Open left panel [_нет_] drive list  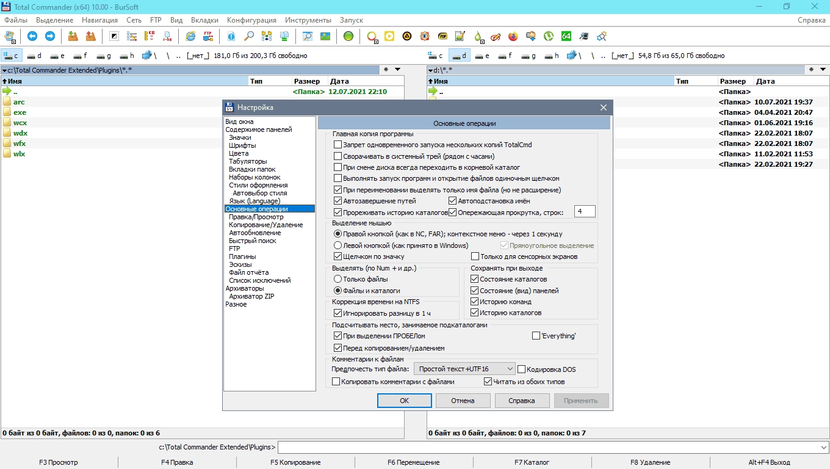tap(198, 56)
